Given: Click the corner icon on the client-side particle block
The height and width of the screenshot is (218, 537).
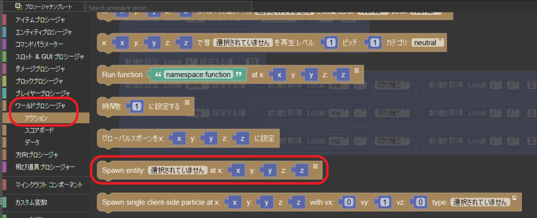Looking at the screenshot, I should pos(515,198).
